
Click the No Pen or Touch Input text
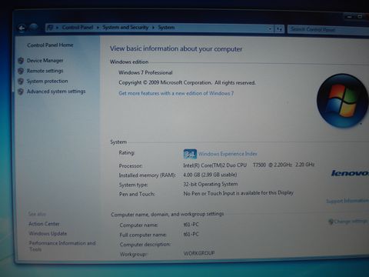(x=238, y=193)
